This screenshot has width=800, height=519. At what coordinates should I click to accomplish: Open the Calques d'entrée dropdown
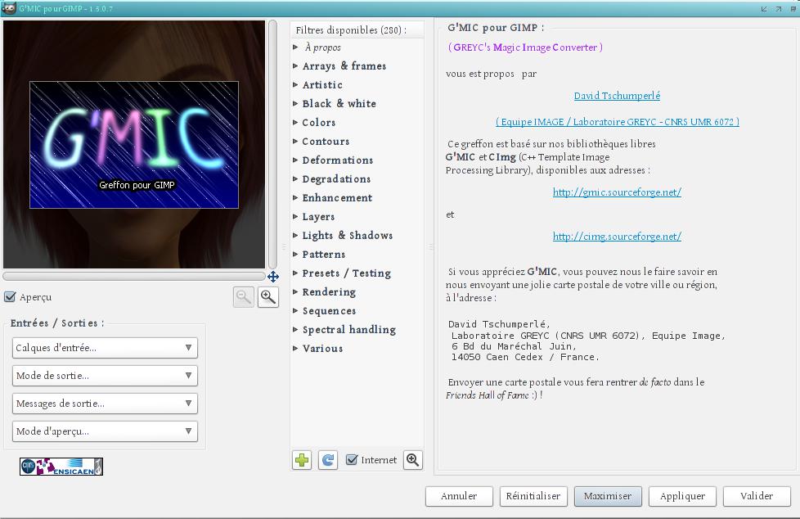point(105,348)
